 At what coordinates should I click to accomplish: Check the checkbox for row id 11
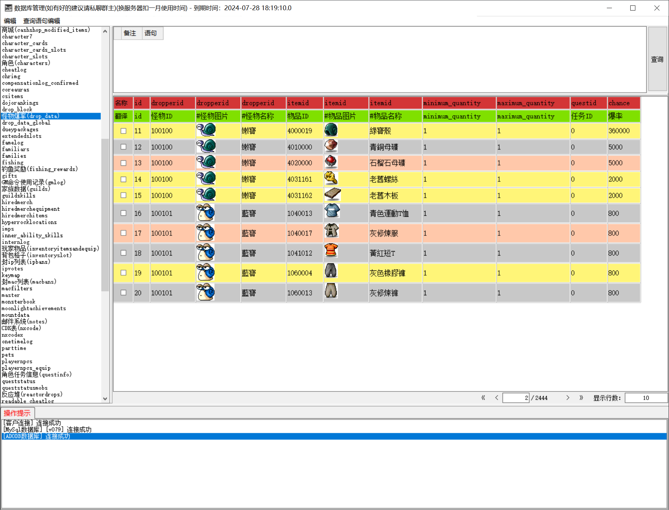tap(124, 131)
